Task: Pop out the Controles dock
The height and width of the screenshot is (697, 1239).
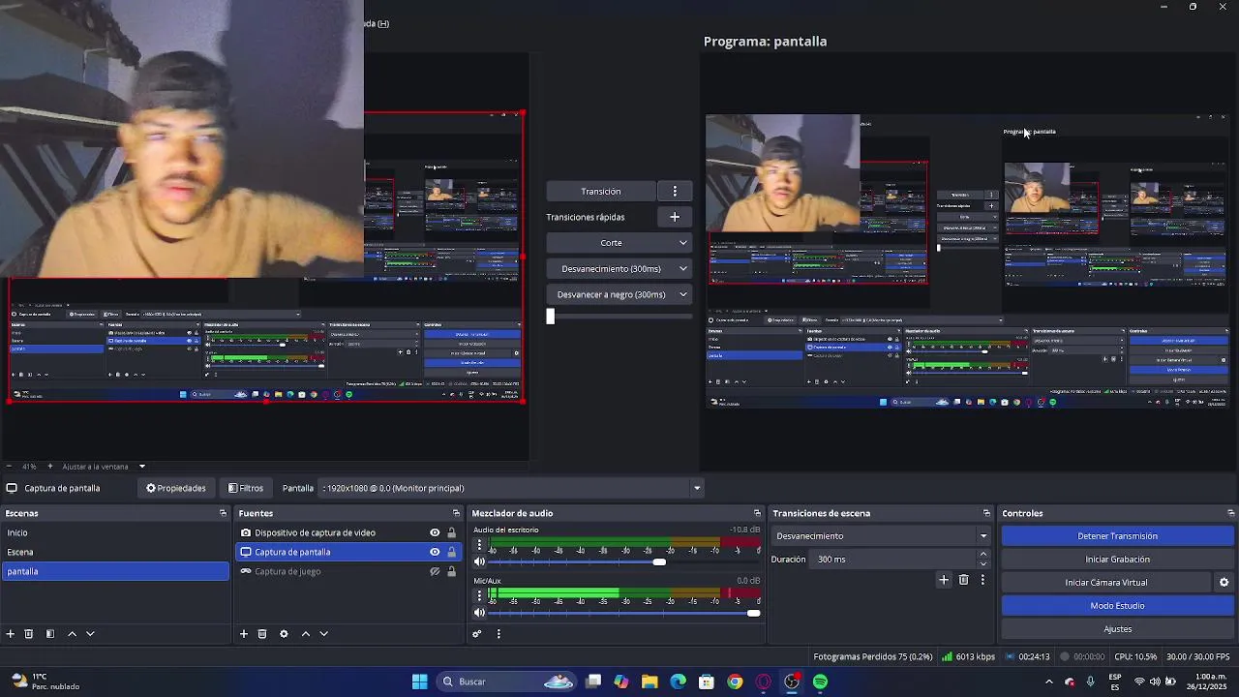Action: 1230,513
